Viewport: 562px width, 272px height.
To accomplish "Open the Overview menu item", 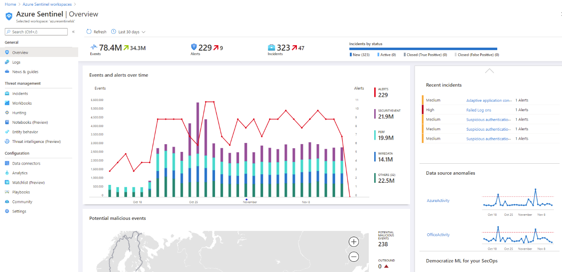I will coord(39,53).
